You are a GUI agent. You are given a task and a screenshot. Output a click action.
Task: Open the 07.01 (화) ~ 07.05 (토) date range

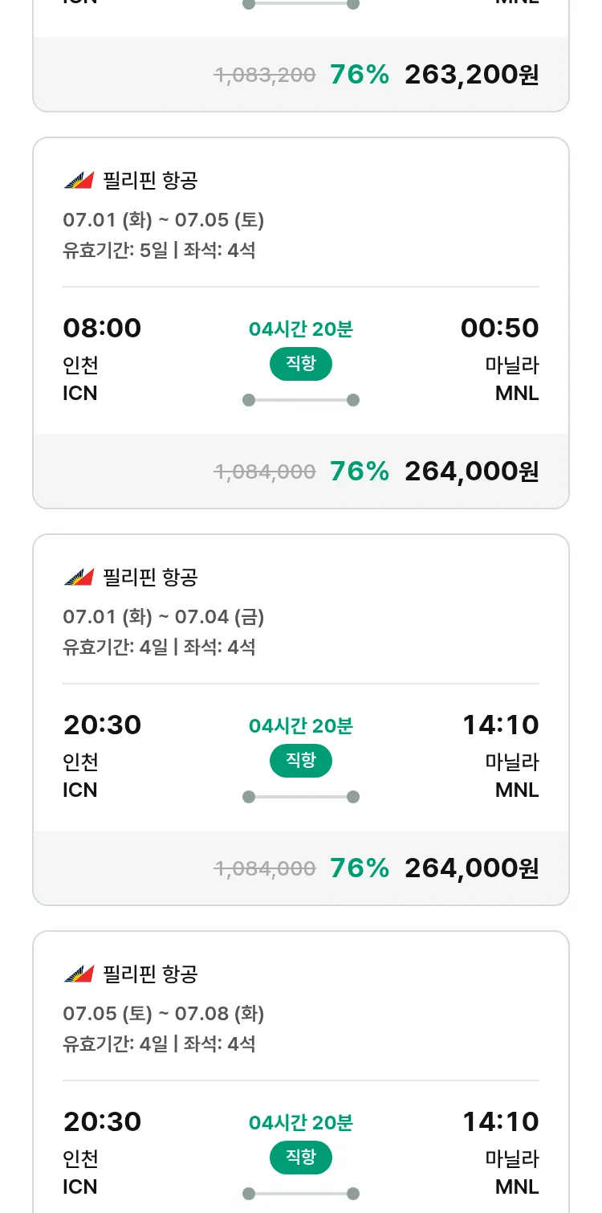(164, 220)
